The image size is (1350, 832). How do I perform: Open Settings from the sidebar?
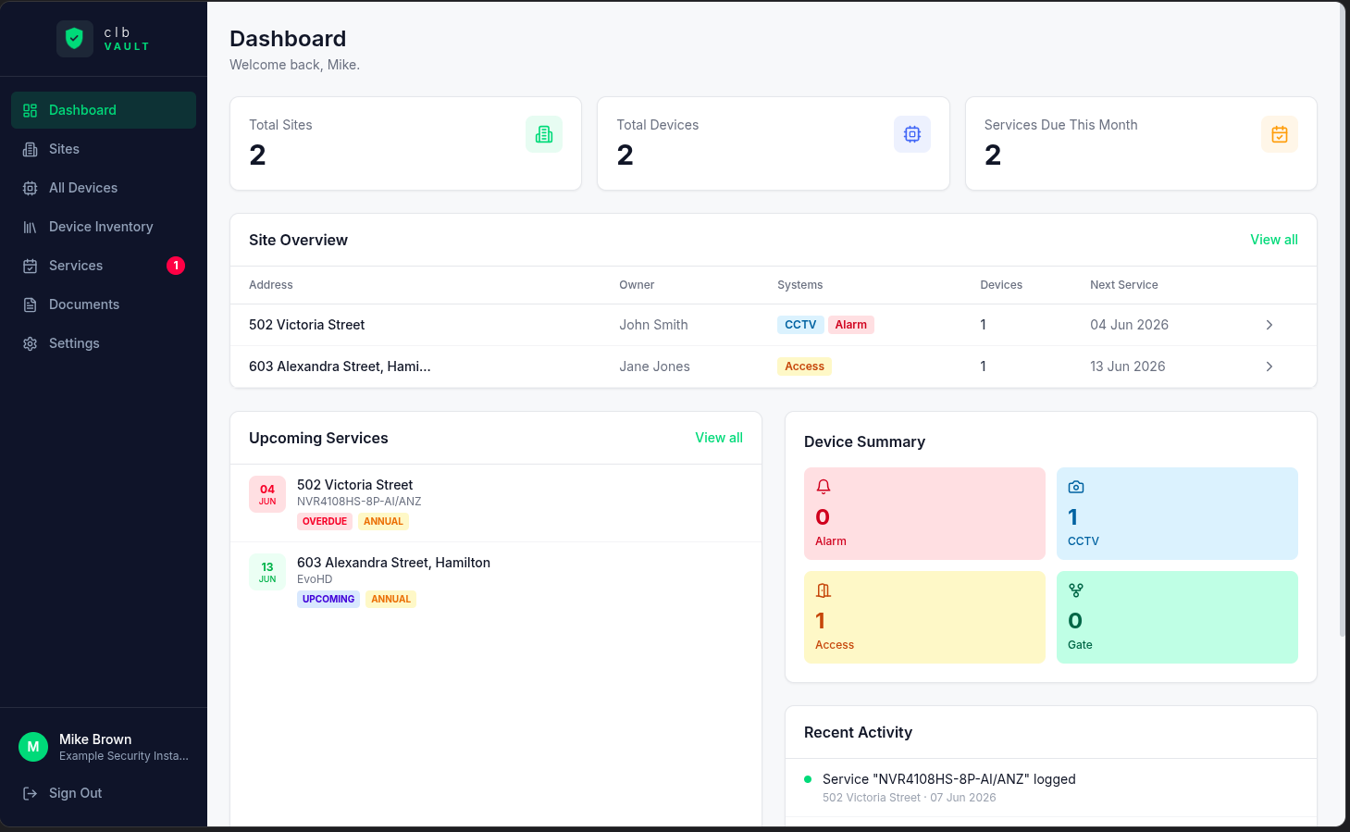104,343
